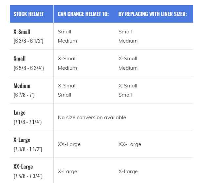Select the Medium stock helmet row label
Viewport: 202px width, 183px height.
[x=22, y=86]
